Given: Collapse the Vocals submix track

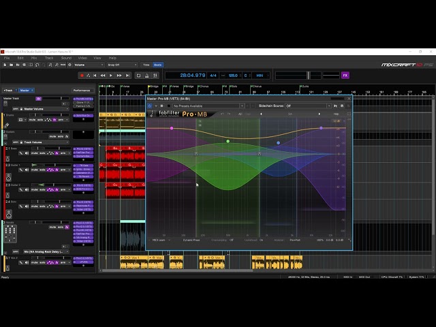Looking at the screenshot, I should 5,253.
